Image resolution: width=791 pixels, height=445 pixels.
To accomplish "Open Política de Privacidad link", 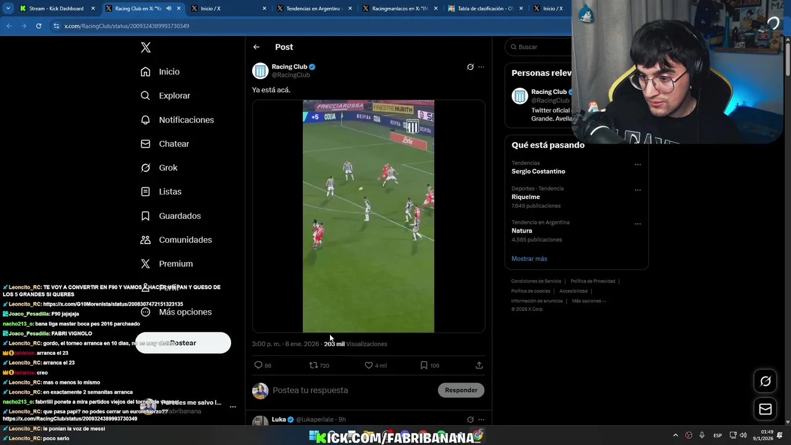I will click(593, 281).
